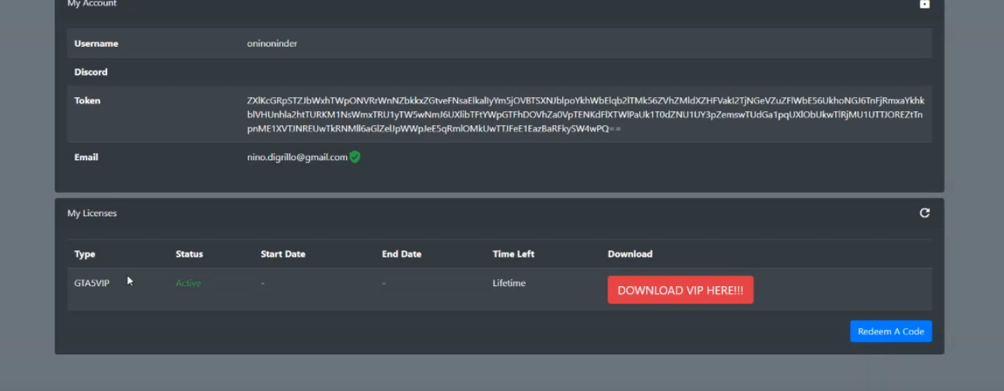Click the Type column header
This screenshot has width=1004, height=391.
point(85,254)
